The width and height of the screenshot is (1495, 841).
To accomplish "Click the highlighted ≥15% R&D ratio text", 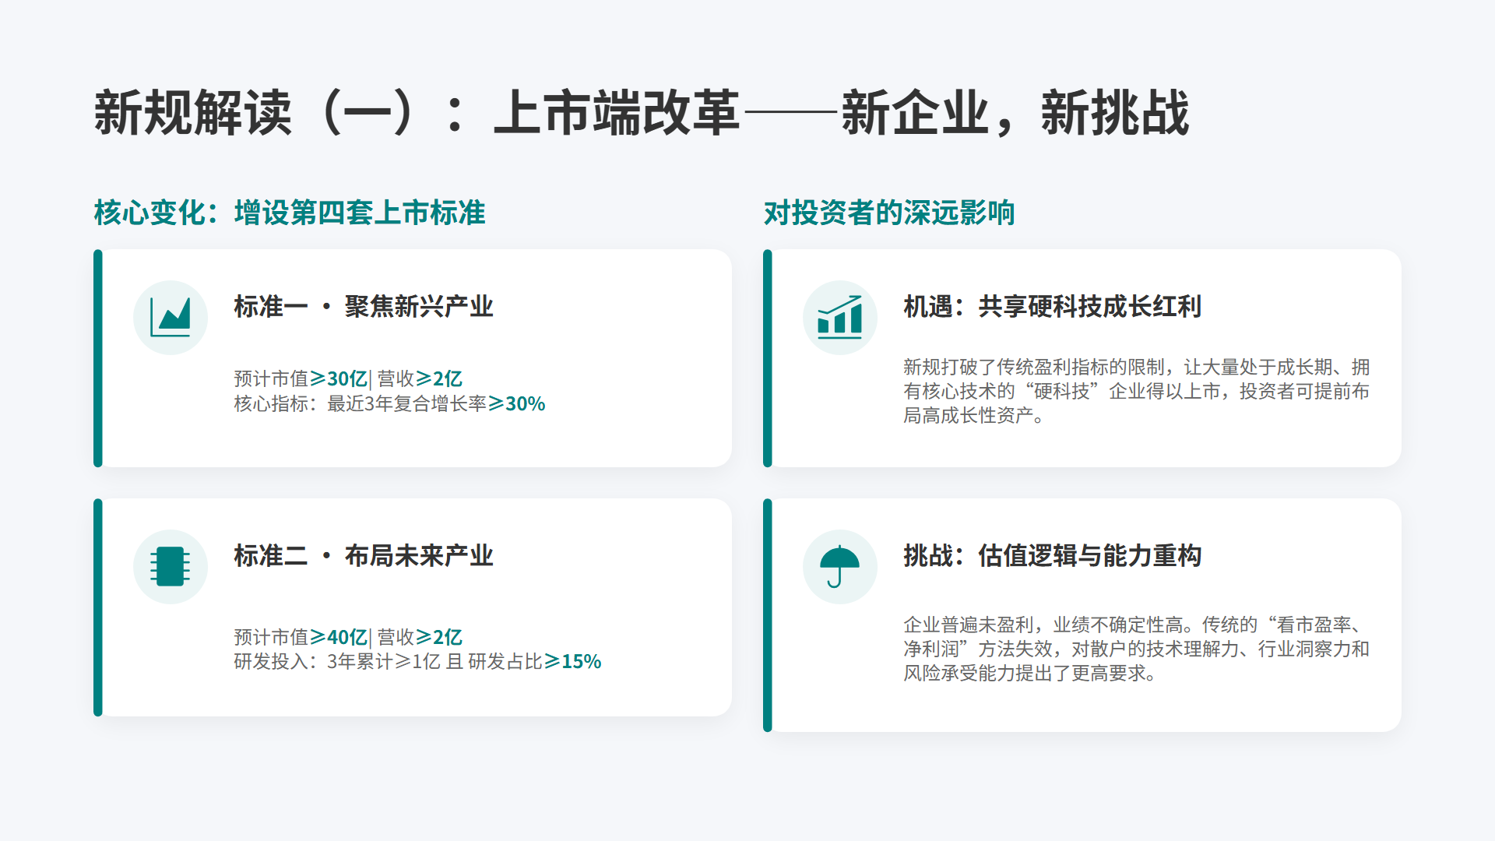I will coord(572,662).
